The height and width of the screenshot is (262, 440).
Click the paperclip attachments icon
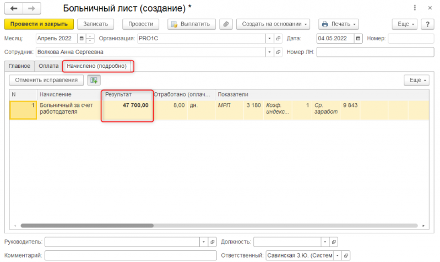(225, 24)
